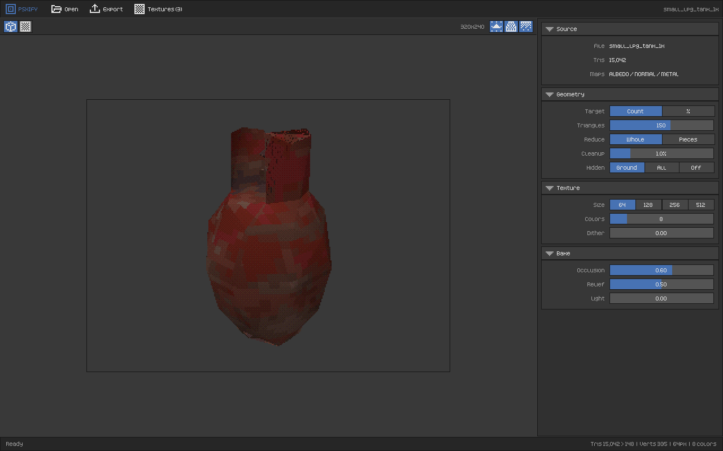Set Target mode to Count
723x451 pixels.
coord(635,112)
